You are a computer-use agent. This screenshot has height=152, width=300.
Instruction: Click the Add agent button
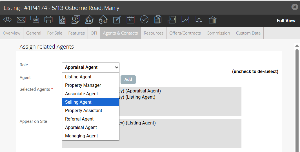(x=128, y=80)
